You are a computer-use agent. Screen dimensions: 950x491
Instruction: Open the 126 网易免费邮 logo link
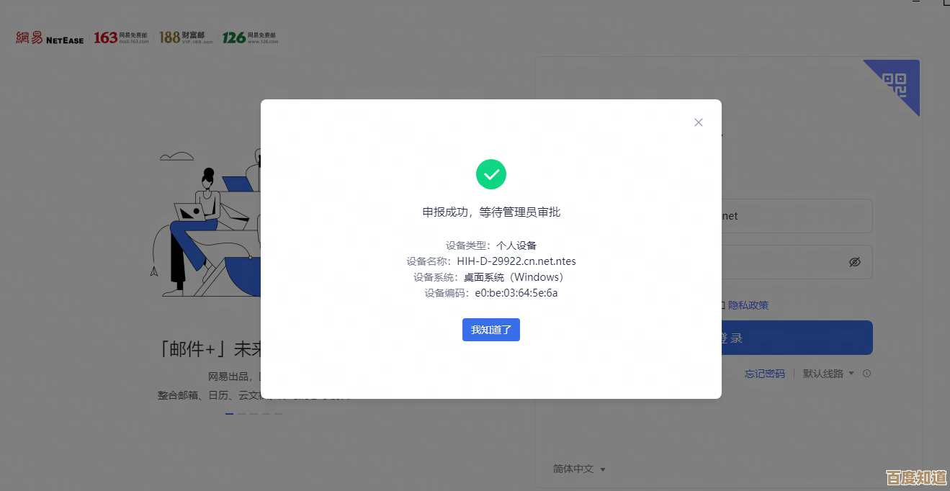pos(249,37)
